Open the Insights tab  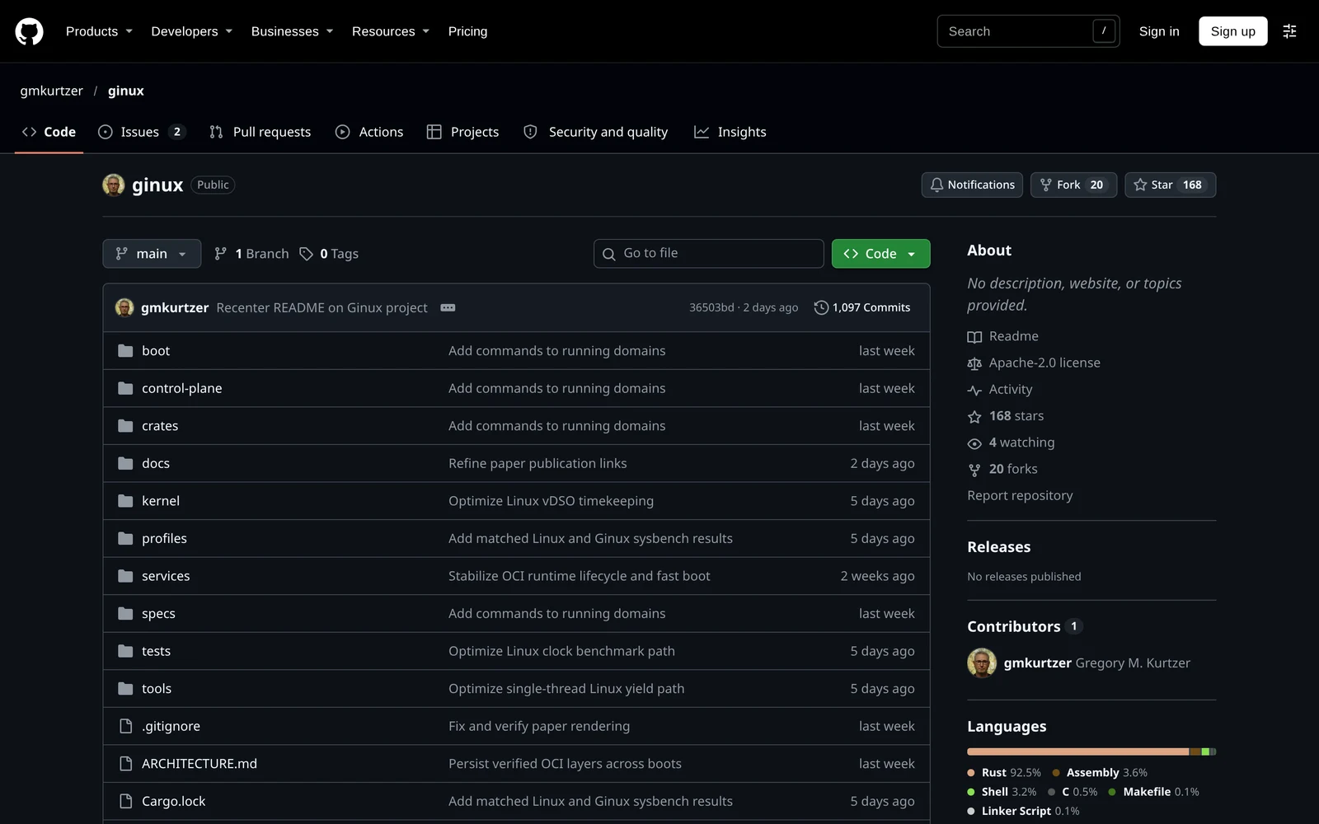(730, 132)
